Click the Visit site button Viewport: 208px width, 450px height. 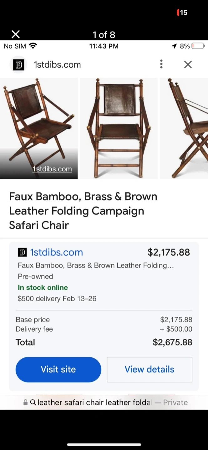pos(58,369)
